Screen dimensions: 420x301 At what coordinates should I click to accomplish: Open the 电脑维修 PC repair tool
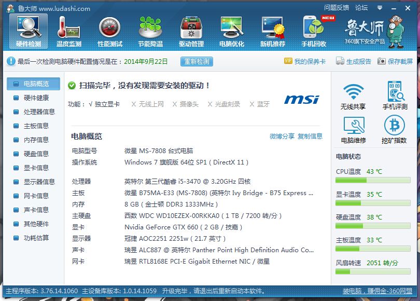(353, 130)
